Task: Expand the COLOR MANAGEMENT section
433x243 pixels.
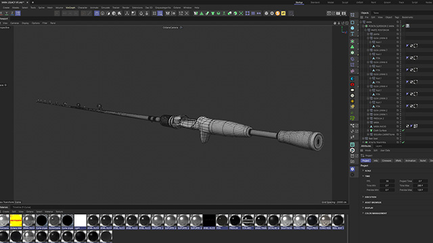Action: (375, 213)
